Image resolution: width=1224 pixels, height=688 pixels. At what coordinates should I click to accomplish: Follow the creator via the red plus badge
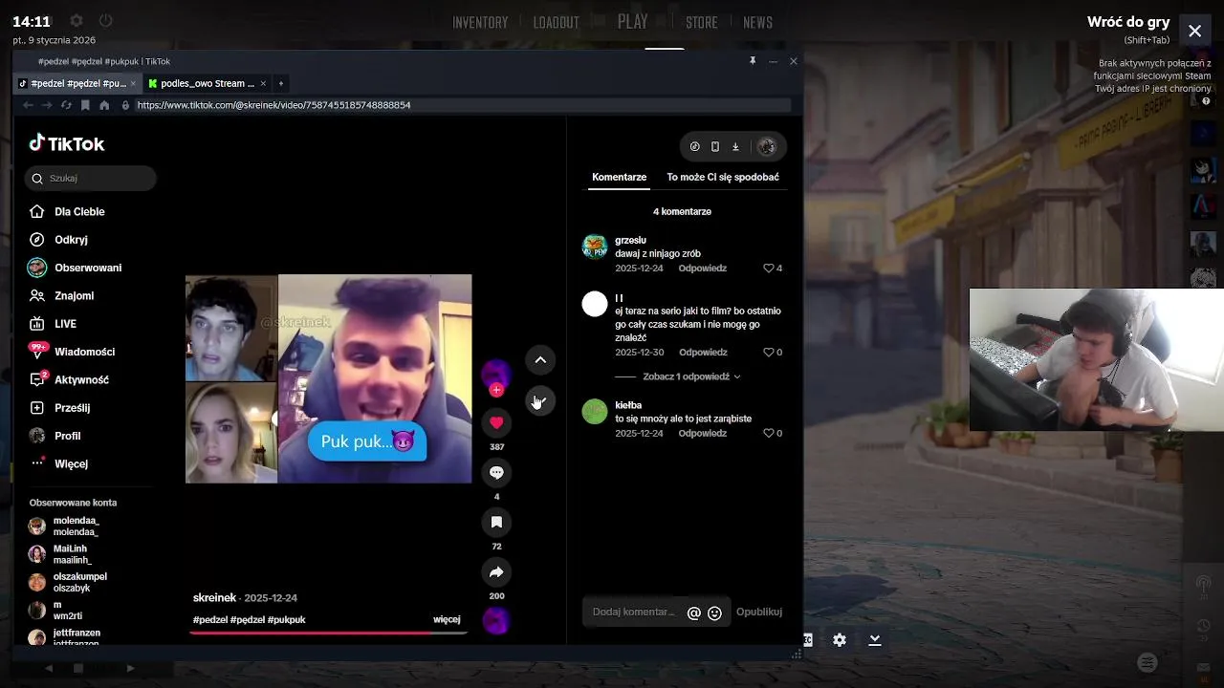[x=496, y=390]
